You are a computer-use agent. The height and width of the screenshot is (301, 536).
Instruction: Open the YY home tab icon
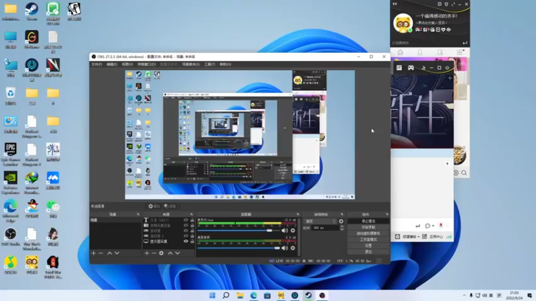pos(400,52)
